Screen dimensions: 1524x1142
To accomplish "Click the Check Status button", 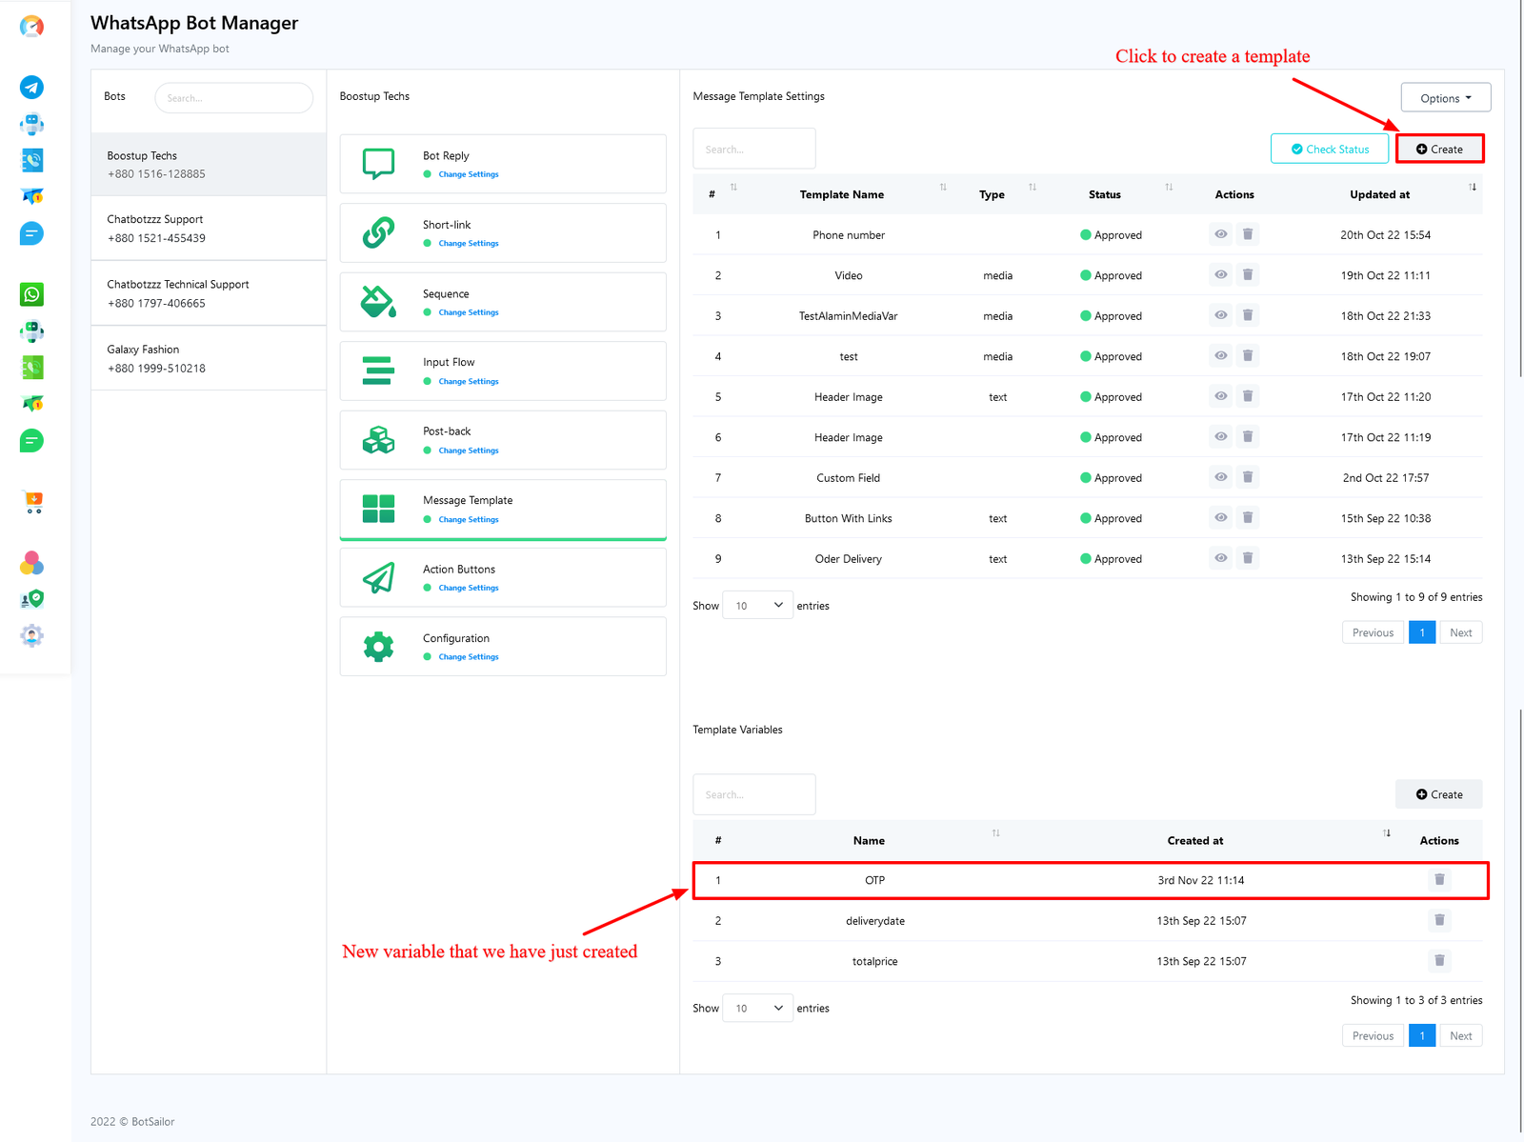I will tap(1329, 149).
